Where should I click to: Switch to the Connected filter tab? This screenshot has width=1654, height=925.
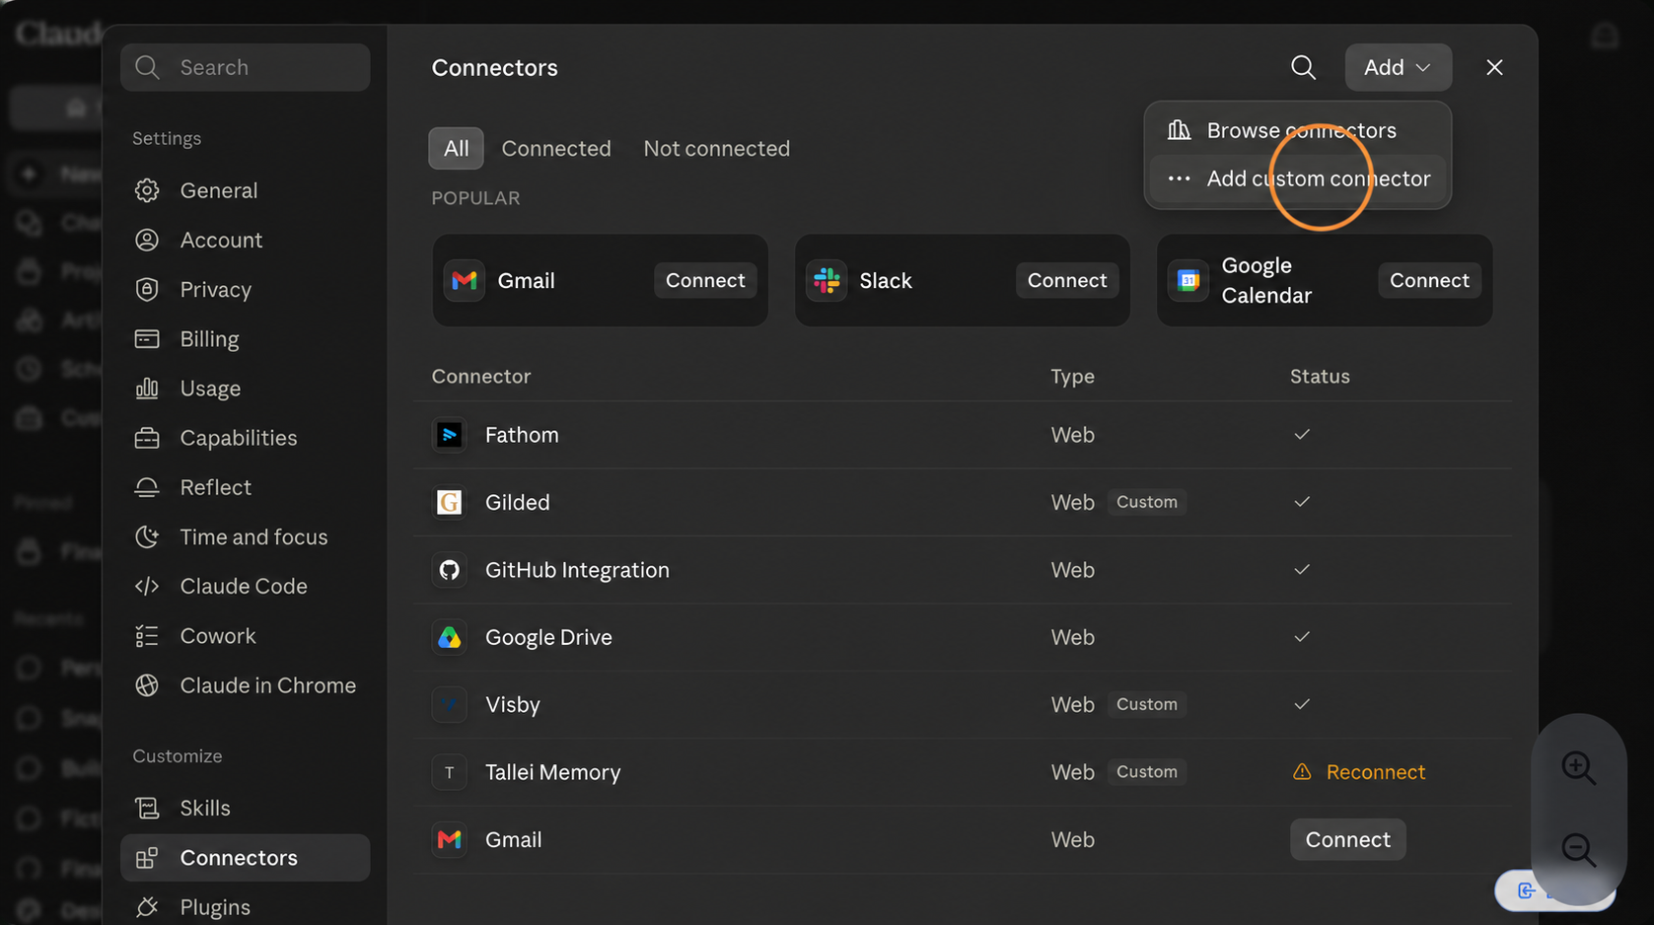coord(556,148)
